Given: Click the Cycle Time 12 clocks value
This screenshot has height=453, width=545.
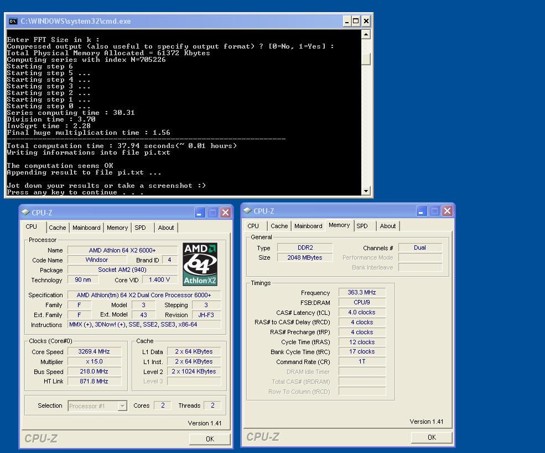Looking at the screenshot, I should click(362, 342).
